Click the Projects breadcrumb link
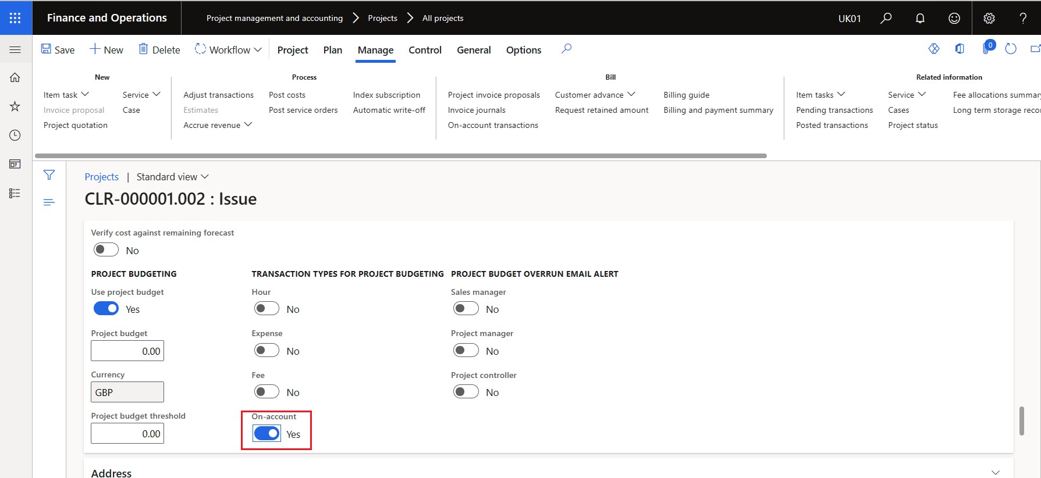 (101, 177)
